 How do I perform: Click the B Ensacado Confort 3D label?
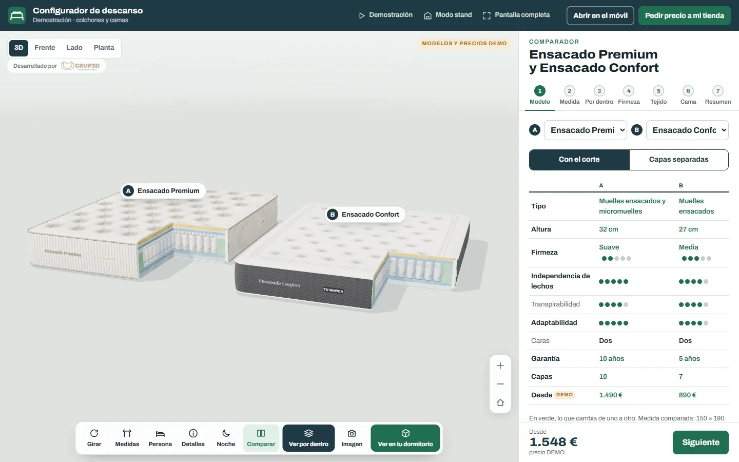[x=365, y=215]
